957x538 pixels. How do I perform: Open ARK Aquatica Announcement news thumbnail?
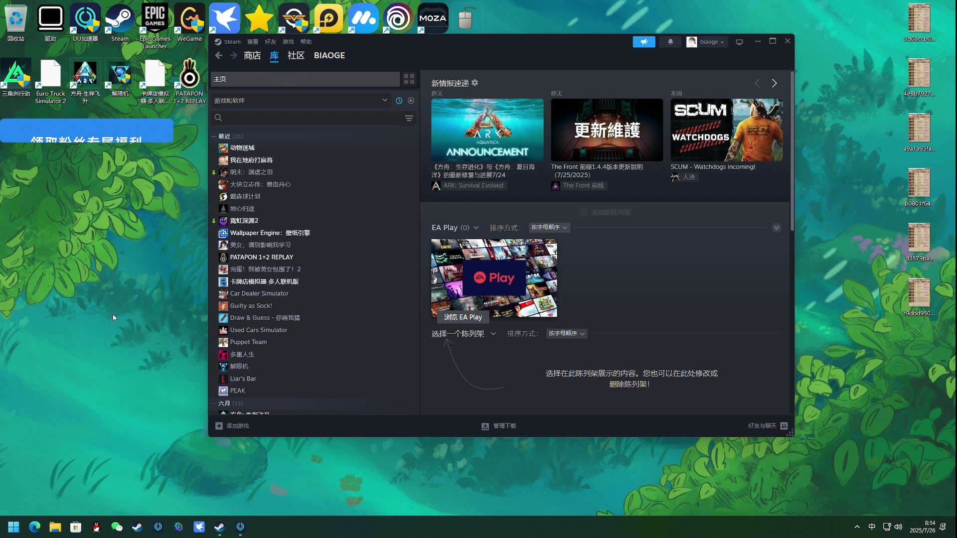[487, 130]
